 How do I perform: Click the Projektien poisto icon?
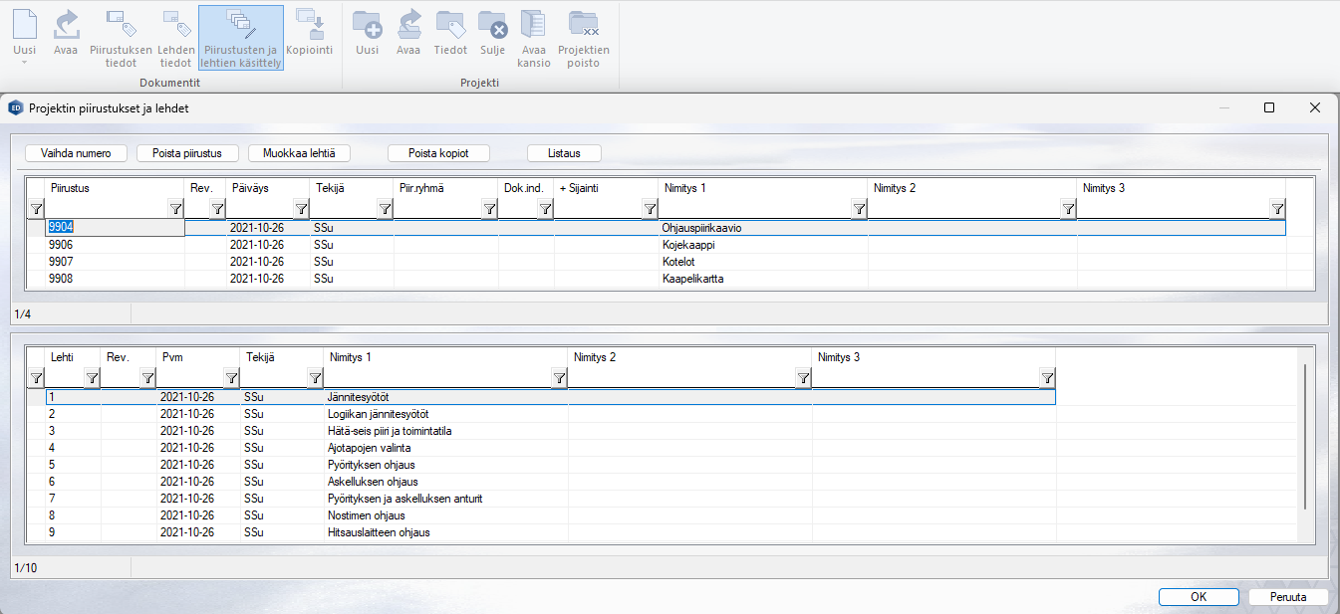pos(583,24)
